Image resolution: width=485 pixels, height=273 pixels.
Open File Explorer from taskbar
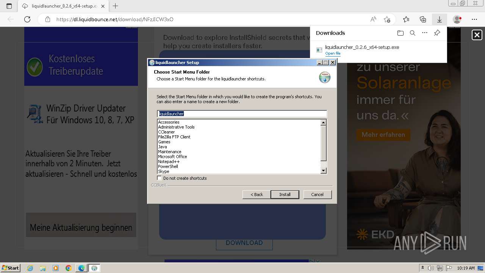(43, 268)
